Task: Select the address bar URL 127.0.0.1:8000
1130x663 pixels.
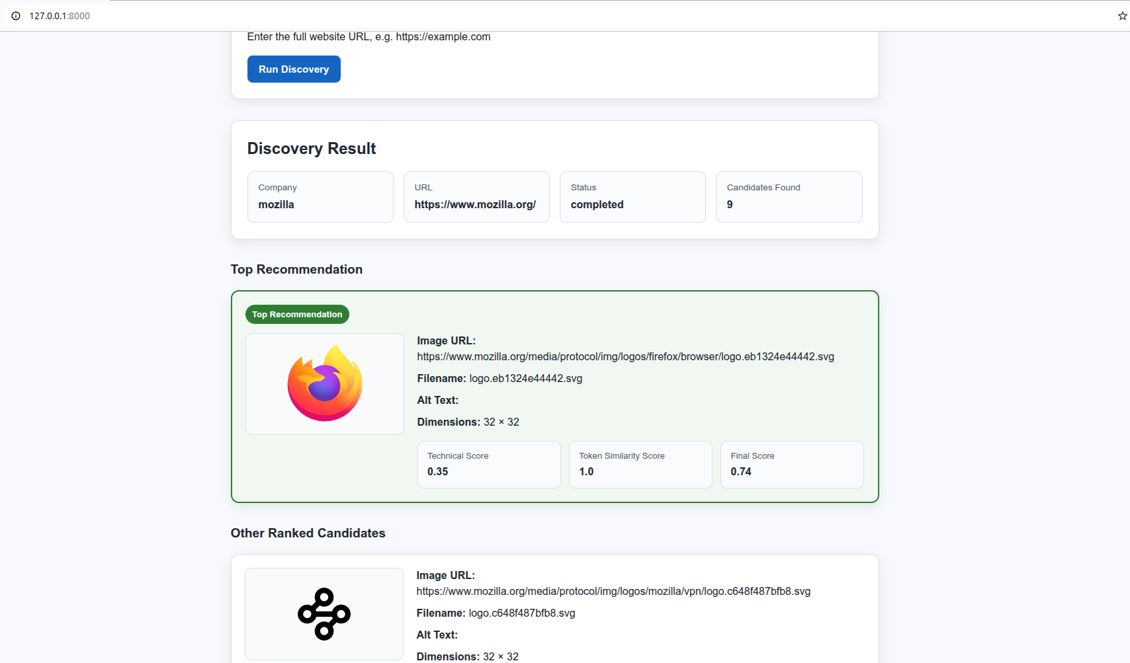Action: point(60,16)
